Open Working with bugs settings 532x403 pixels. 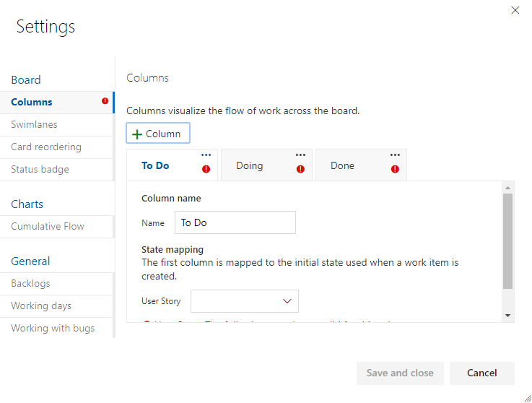56,328
